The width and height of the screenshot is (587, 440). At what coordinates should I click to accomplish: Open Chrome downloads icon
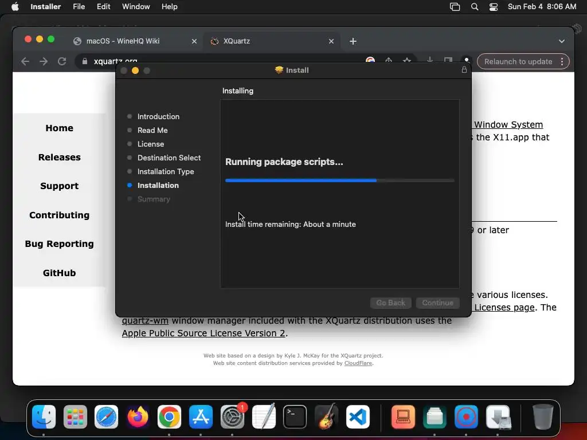(430, 60)
